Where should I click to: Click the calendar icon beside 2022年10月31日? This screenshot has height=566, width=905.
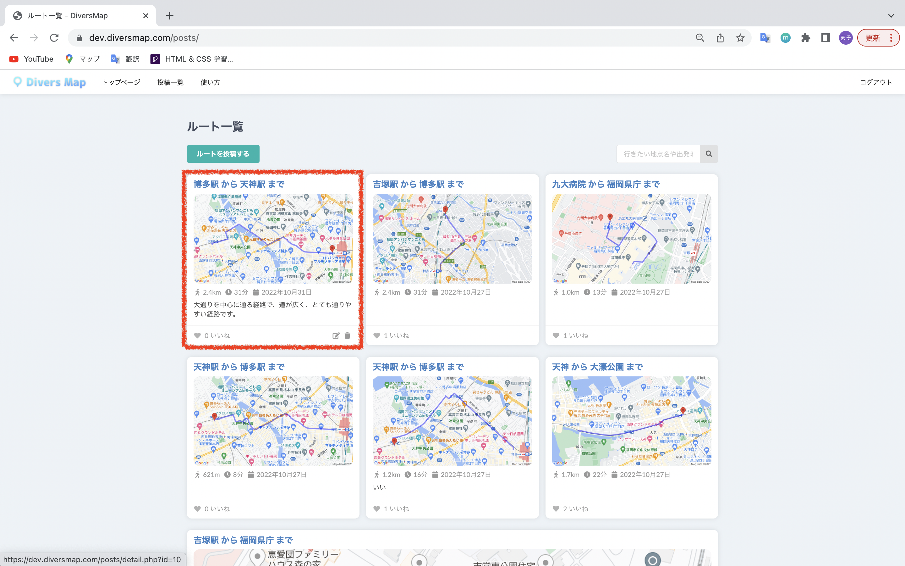click(x=256, y=292)
